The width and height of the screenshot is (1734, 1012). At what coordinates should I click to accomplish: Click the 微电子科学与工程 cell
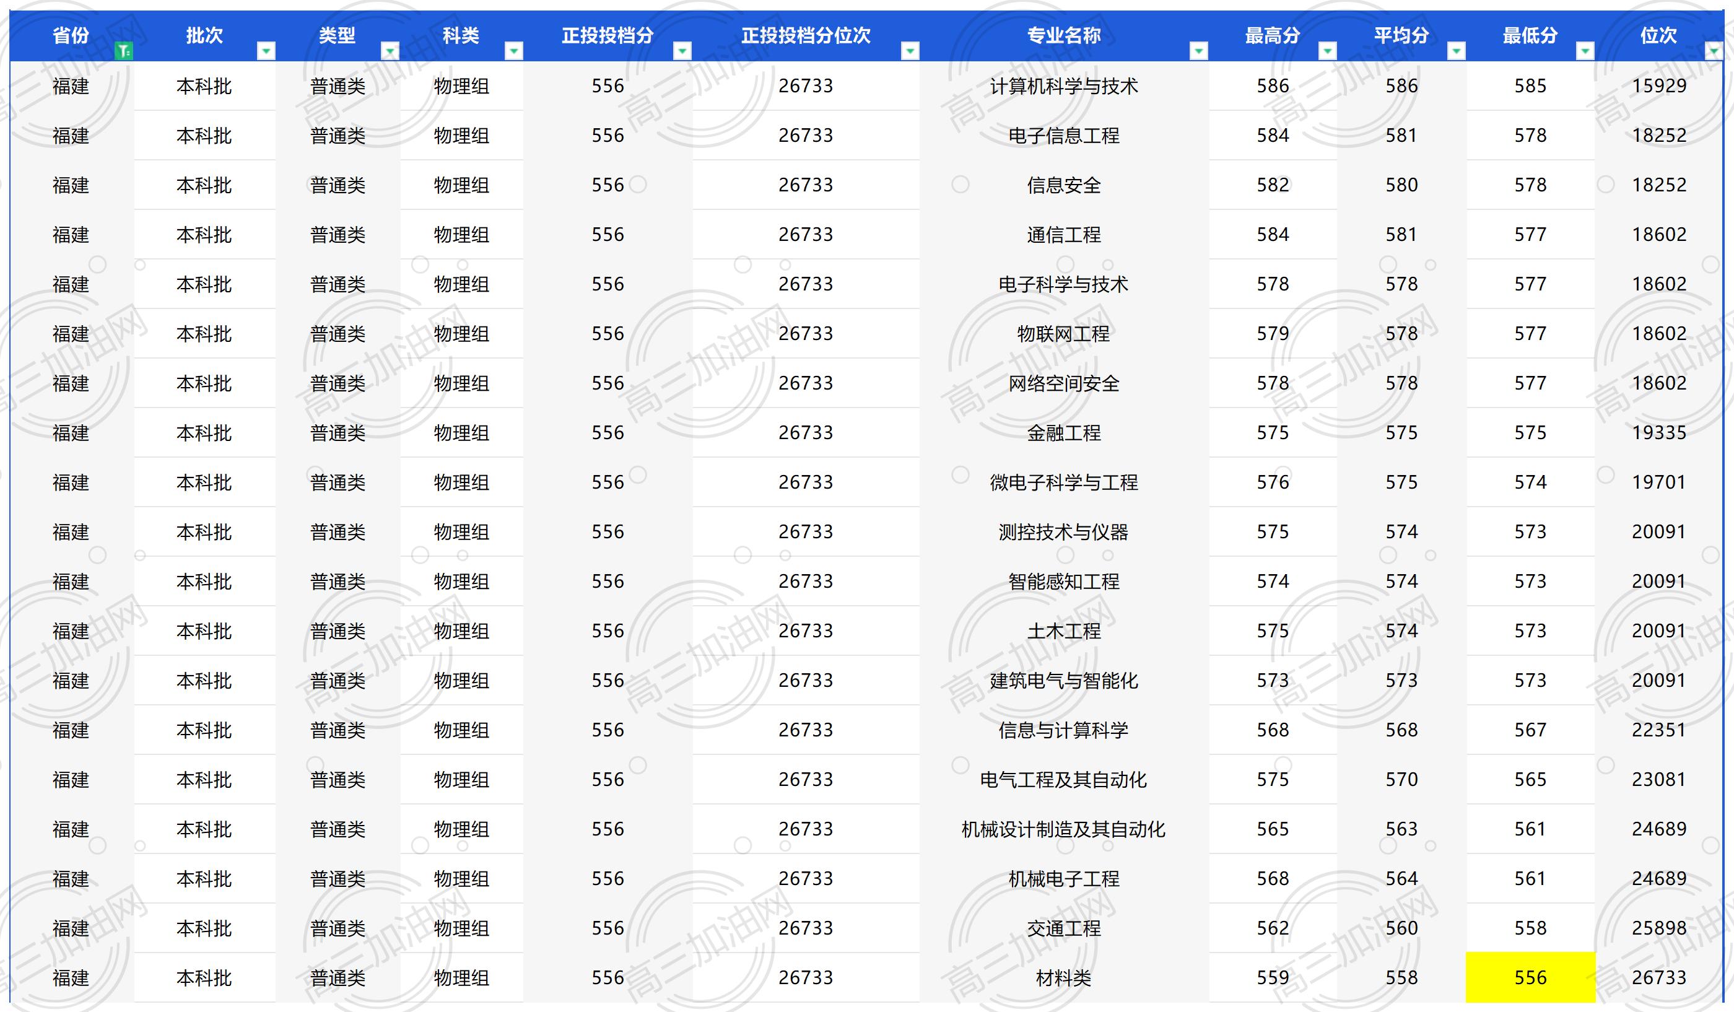(x=1064, y=482)
